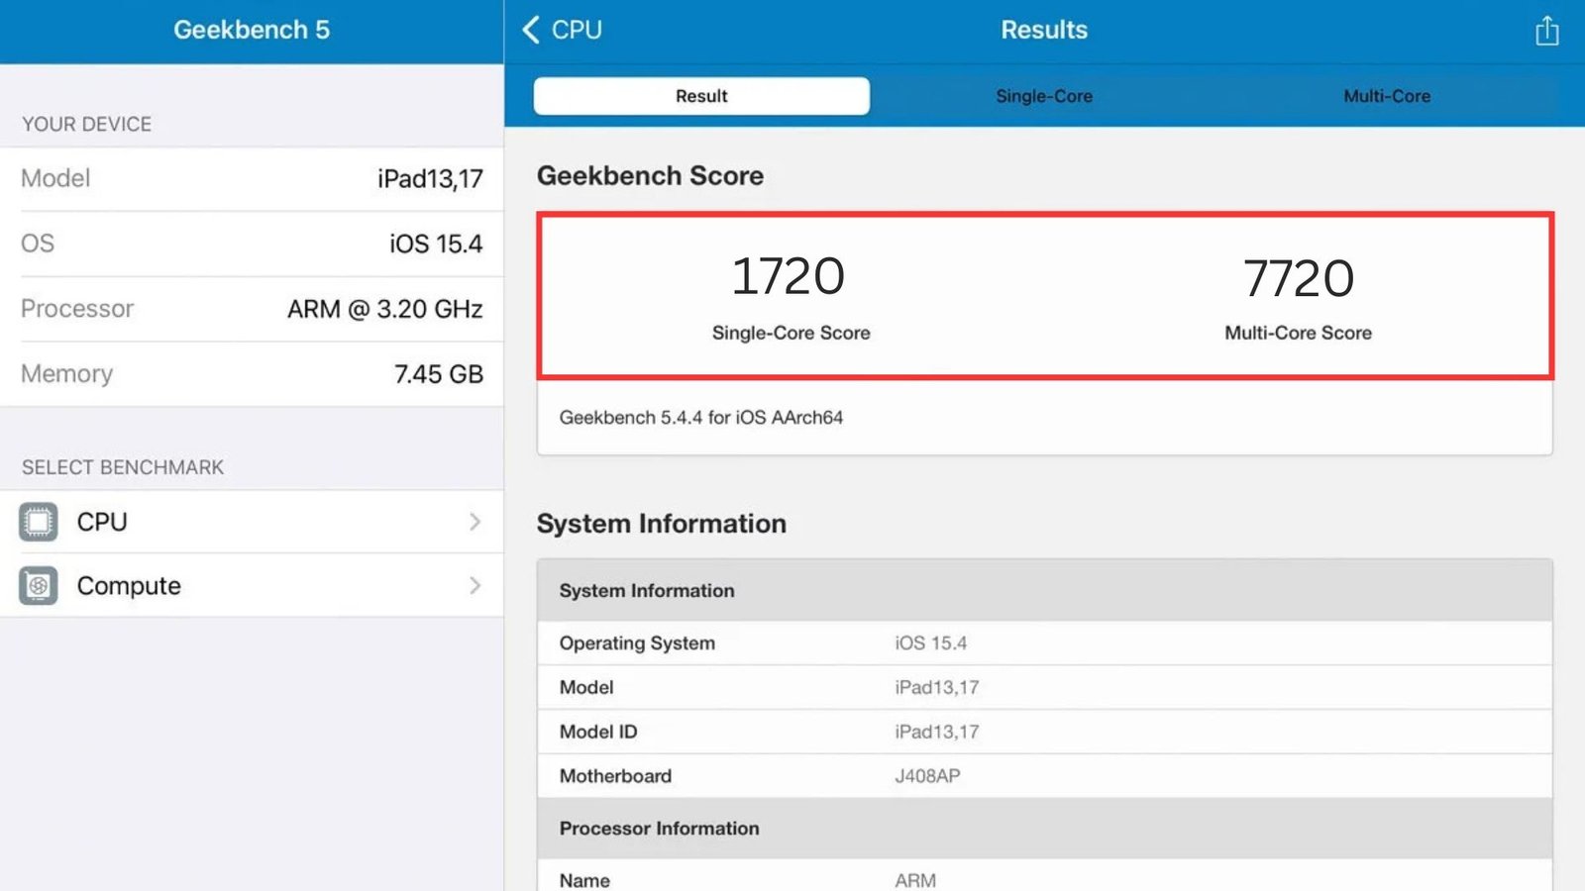The width and height of the screenshot is (1585, 891).
Task: Tap the back chevron next to CPU
Action: pyautogui.click(x=531, y=30)
